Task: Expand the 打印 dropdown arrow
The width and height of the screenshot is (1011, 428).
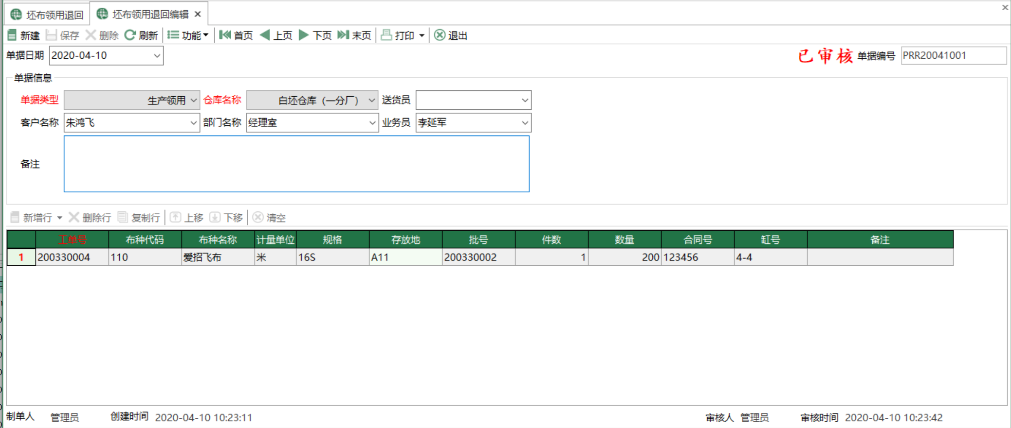Action: click(x=422, y=35)
